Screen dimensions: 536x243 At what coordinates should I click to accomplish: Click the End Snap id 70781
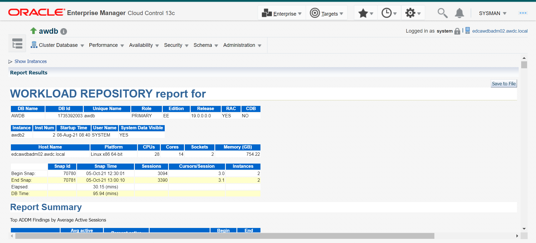70,180
